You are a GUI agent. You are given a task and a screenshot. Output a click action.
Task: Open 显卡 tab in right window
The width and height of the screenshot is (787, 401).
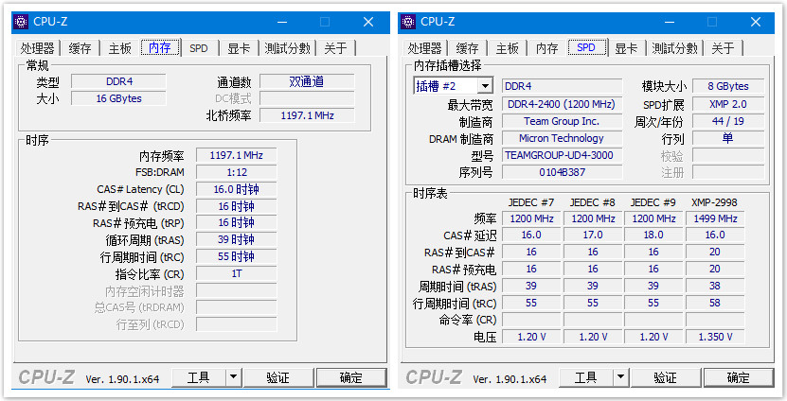coord(626,48)
